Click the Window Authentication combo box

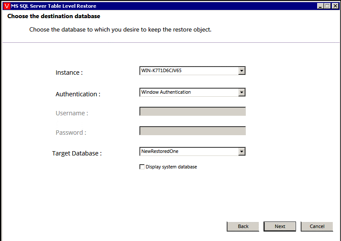point(192,92)
